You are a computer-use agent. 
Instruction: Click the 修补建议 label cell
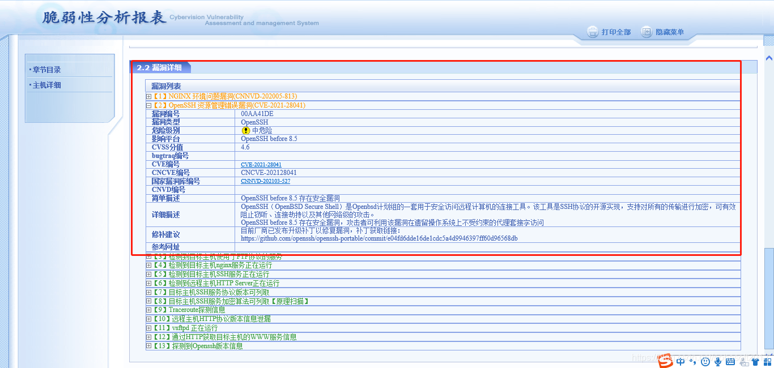pos(190,234)
